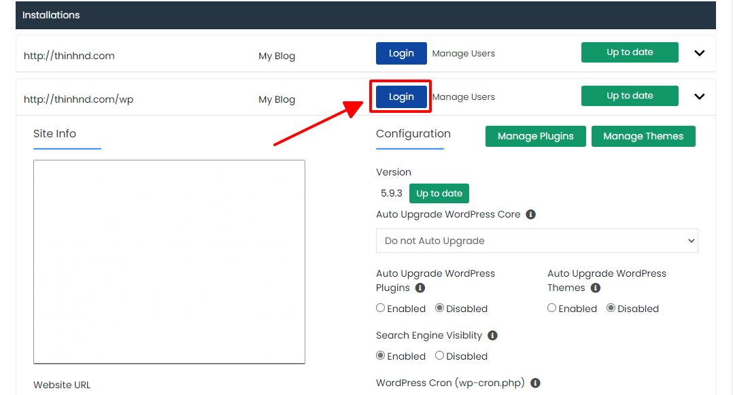
Task: Switch to the Site Info tab
Action: pyautogui.click(x=54, y=134)
